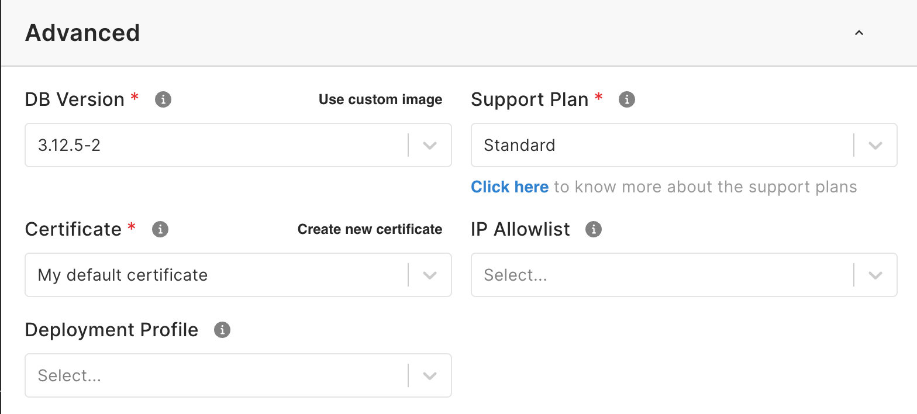Click info icon beside Support Plan
The width and height of the screenshot is (917, 414).
pyautogui.click(x=627, y=99)
